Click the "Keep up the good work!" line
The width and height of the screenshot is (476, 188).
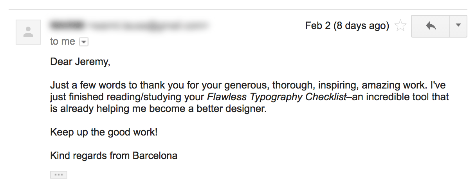pos(104,132)
